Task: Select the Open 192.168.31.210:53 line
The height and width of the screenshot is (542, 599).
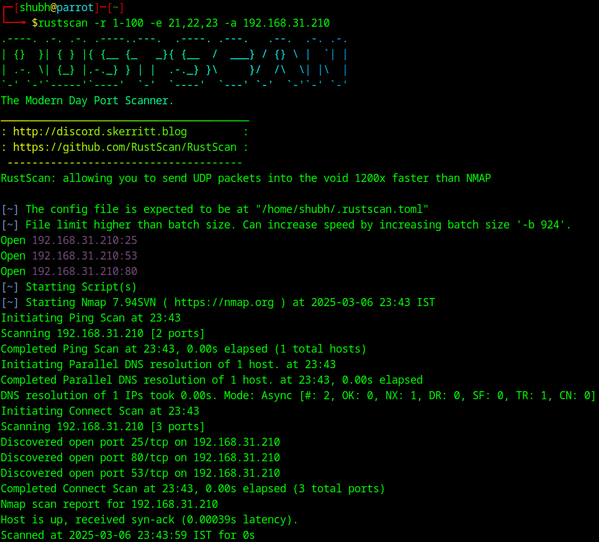Action: [x=69, y=256]
